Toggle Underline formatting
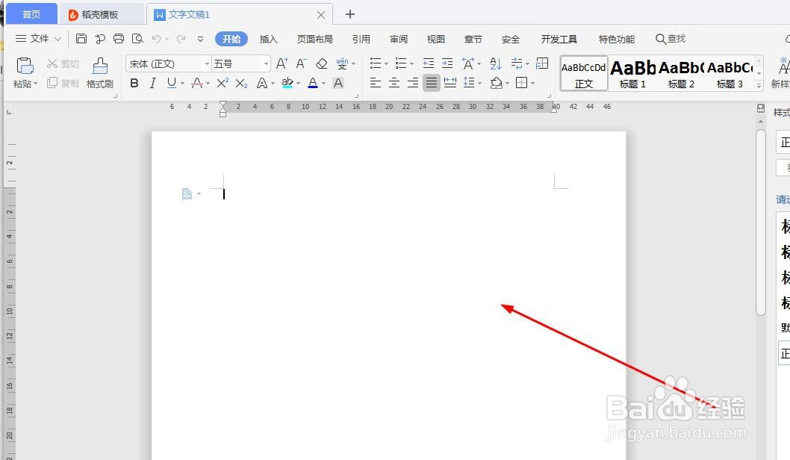Screen dimensions: 790x460 click(171, 83)
